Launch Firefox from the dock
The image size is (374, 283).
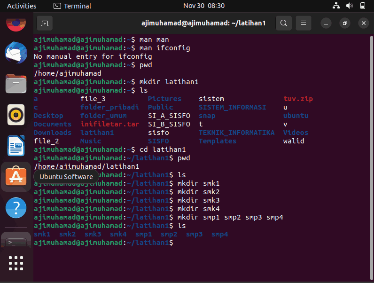(x=16, y=24)
